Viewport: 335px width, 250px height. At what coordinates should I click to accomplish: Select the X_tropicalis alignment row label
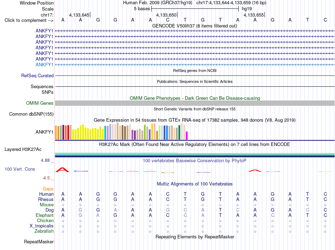[42, 226]
